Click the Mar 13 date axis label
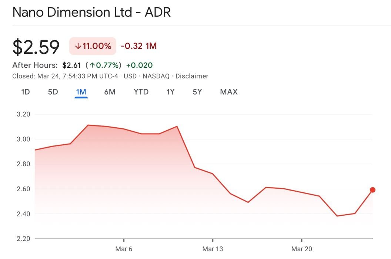The width and height of the screenshot is (391, 259). pos(213,249)
